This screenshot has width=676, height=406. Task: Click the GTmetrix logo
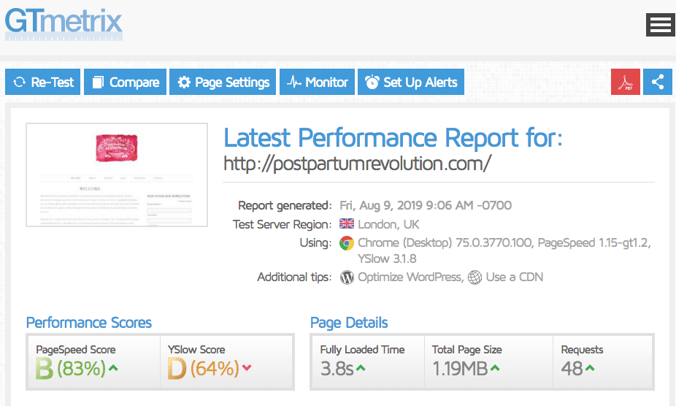tap(64, 24)
